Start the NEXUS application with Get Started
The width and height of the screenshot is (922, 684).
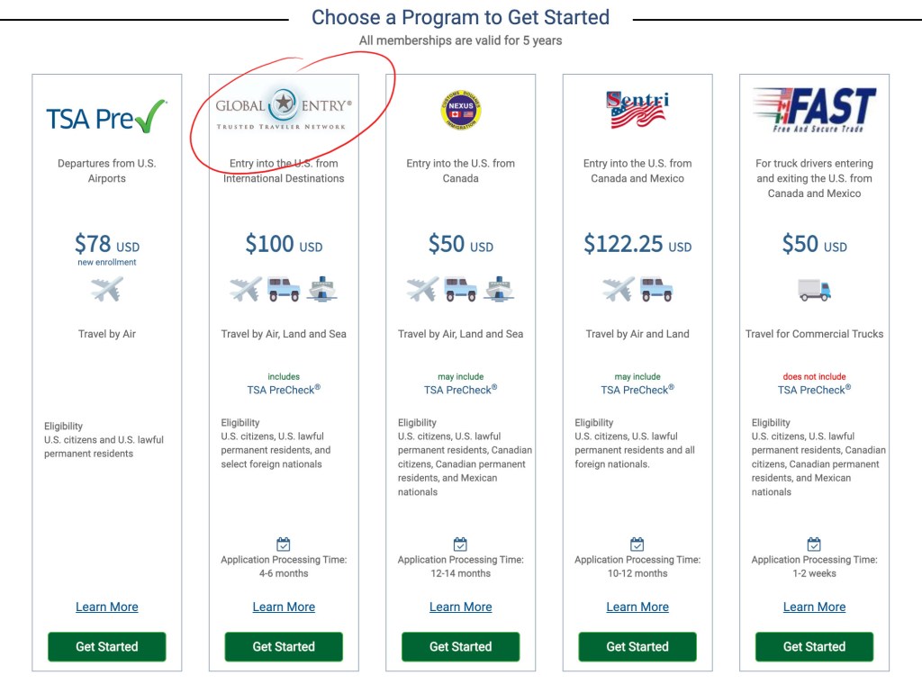point(460,646)
